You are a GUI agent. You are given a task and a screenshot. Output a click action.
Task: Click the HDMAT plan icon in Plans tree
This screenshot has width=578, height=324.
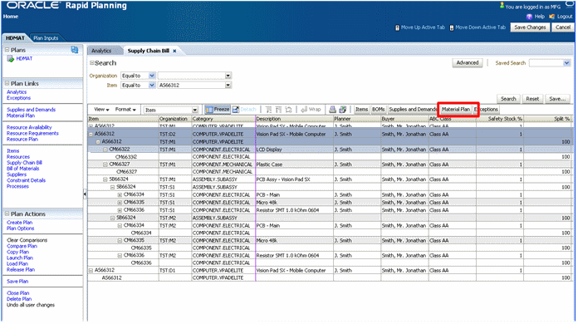(11, 59)
